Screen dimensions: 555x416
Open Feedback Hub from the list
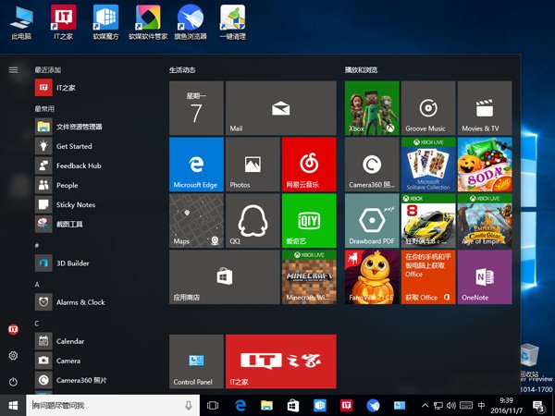coord(95,165)
